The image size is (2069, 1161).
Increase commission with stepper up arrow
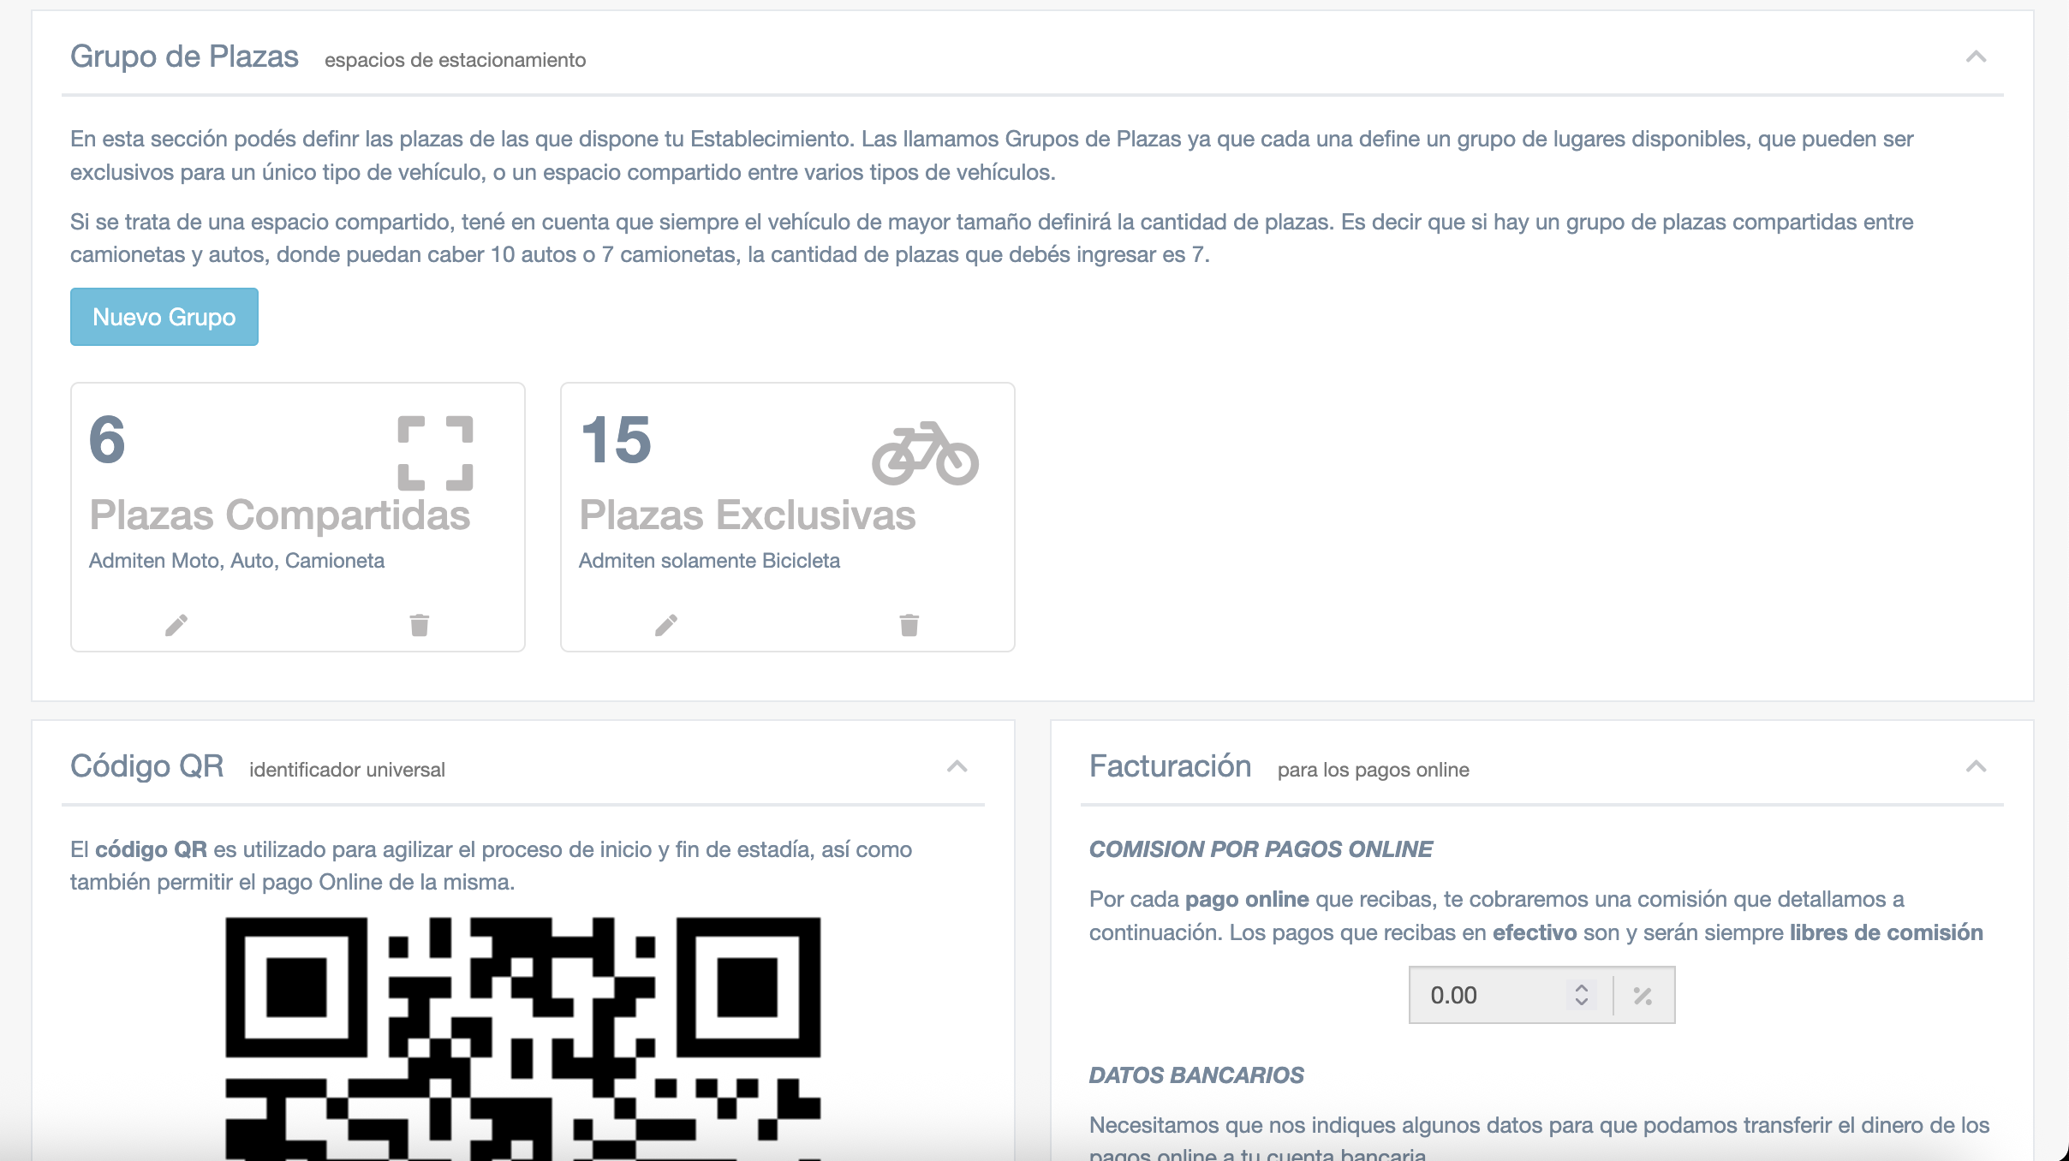click(1582, 987)
